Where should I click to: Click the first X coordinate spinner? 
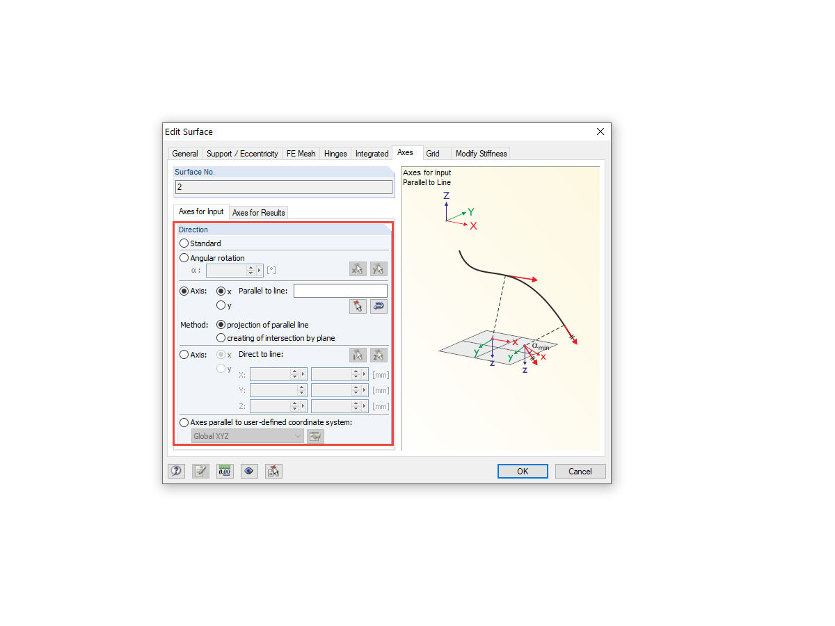point(294,374)
